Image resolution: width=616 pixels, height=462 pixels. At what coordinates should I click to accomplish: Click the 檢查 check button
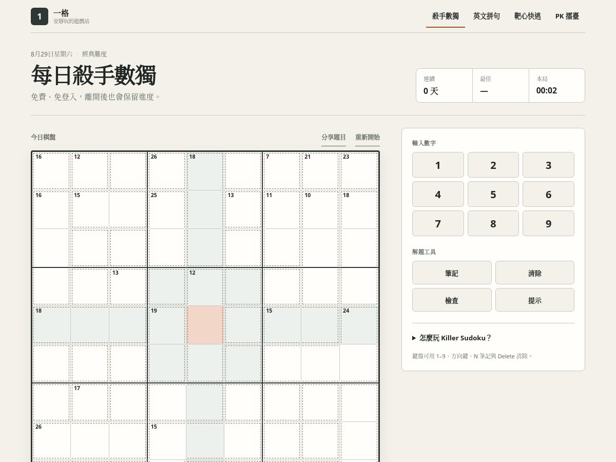(x=452, y=300)
